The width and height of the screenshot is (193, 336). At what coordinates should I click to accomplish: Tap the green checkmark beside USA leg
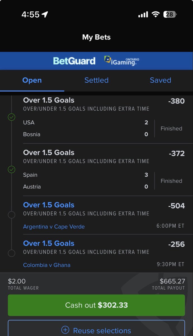click(11, 117)
